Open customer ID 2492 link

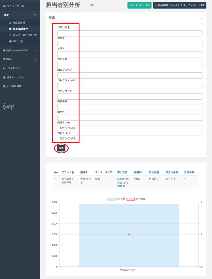click(137, 179)
